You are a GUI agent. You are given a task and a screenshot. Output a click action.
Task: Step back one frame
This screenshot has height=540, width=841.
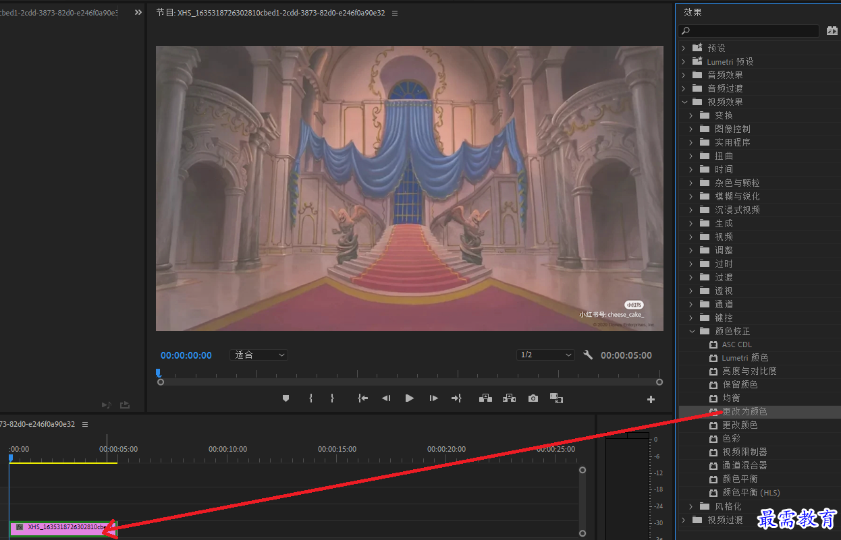[x=386, y=398]
